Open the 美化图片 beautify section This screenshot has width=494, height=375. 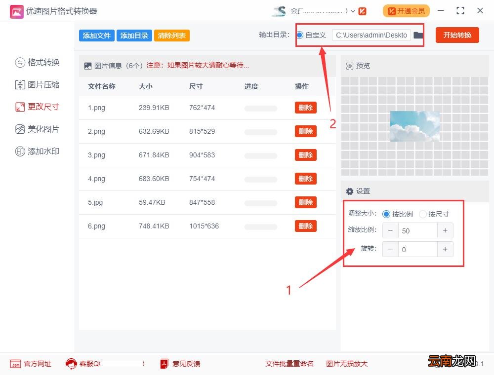click(37, 129)
